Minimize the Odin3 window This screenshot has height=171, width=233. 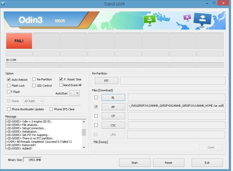207,3
